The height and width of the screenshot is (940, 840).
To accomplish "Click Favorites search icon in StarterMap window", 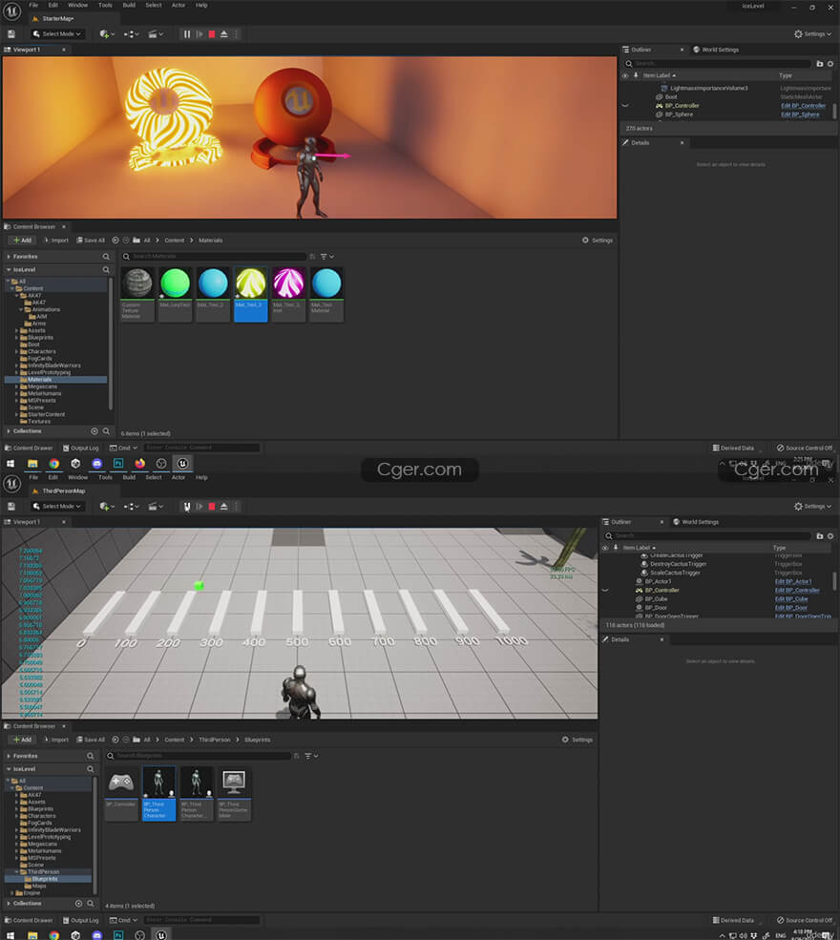I will (106, 257).
